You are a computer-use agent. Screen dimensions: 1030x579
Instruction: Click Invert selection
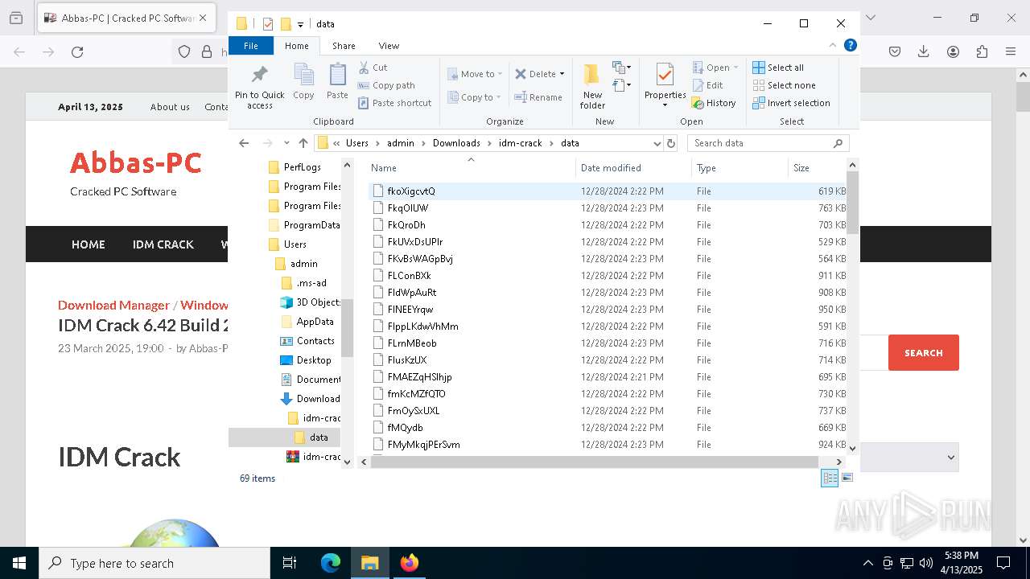point(791,103)
